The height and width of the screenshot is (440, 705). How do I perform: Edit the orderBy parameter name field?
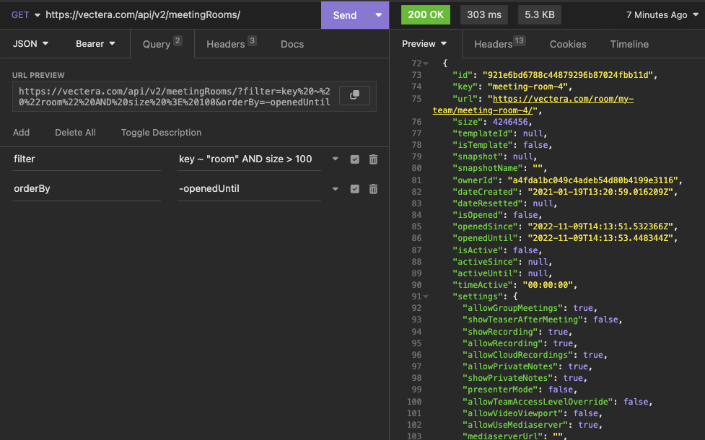point(87,189)
